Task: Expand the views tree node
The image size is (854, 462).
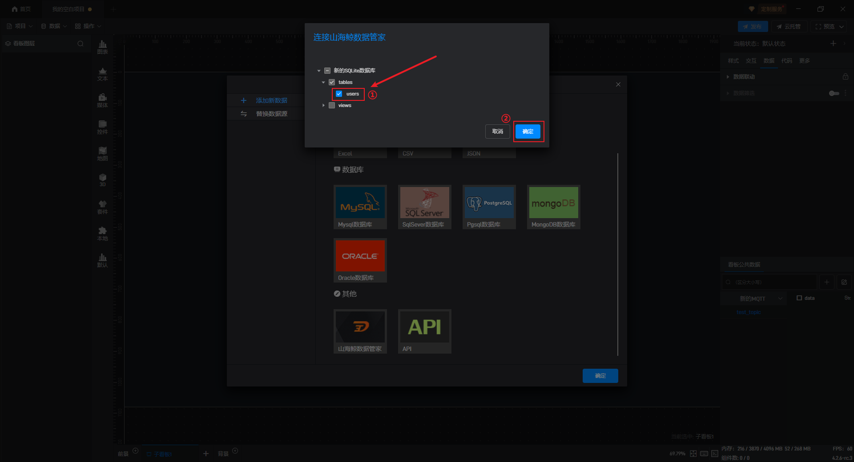Action: click(323, 105)
